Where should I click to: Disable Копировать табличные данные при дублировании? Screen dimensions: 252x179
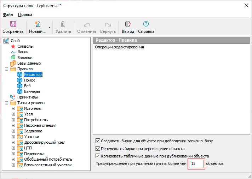point(98,156)
